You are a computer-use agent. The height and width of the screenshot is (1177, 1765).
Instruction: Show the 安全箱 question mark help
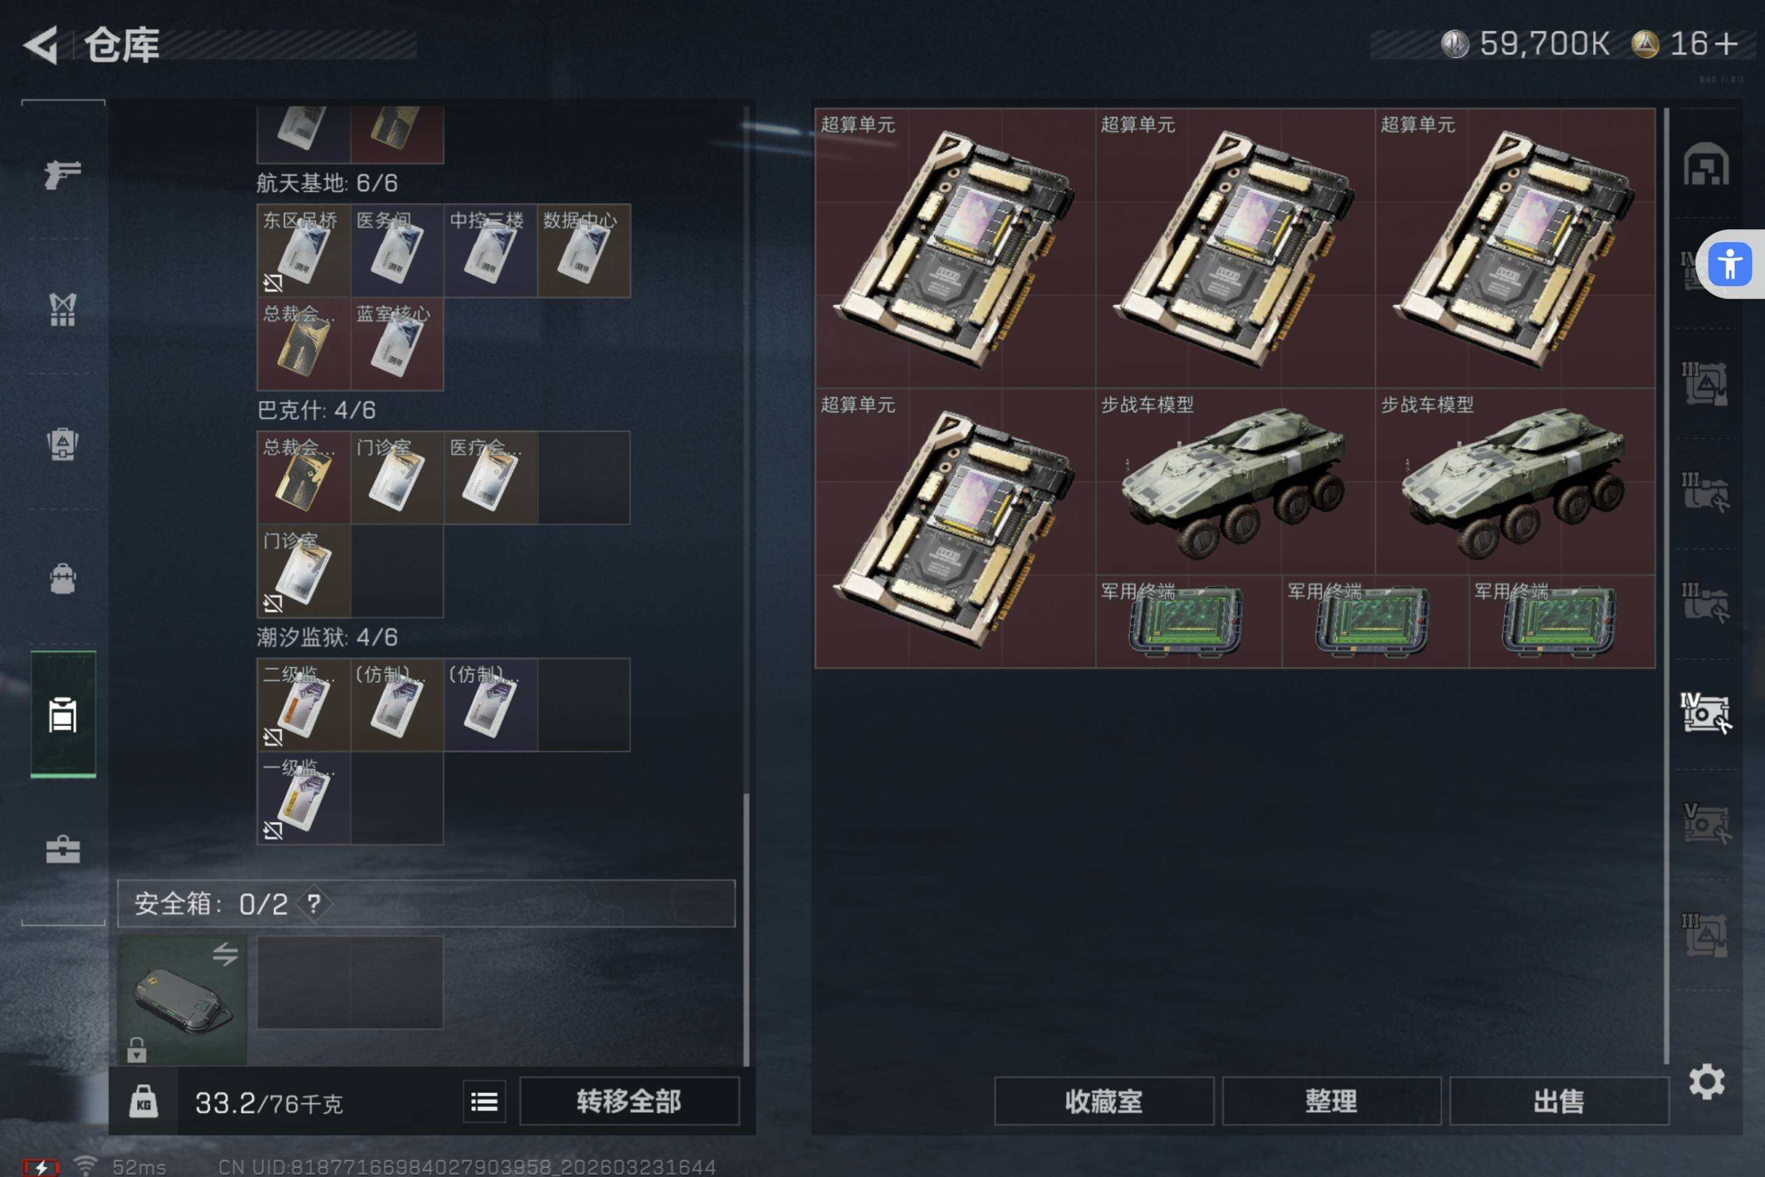314,904
